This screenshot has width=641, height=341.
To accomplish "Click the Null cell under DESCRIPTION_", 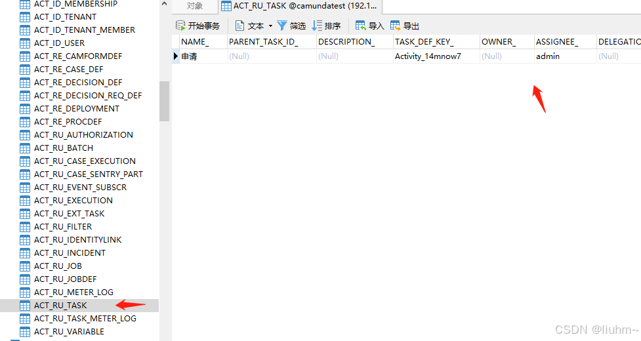I will coord(354,56).
